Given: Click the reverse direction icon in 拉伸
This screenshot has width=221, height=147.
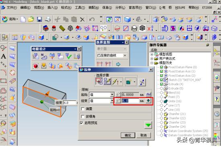Looking at the screenshot, I should [142, 82].
